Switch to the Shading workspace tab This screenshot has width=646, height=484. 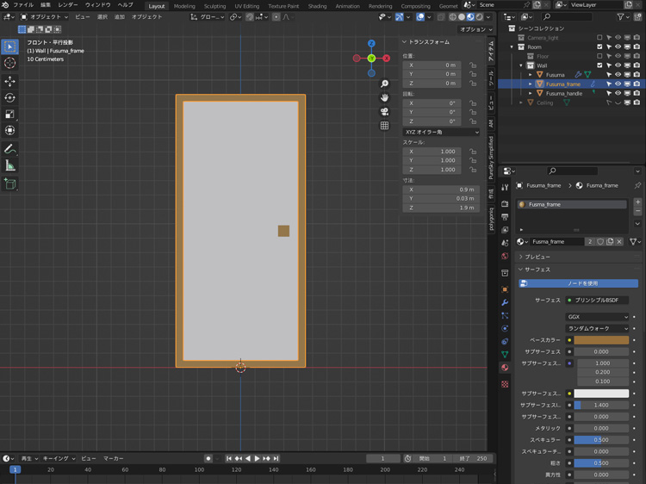[x=317, y=6]
